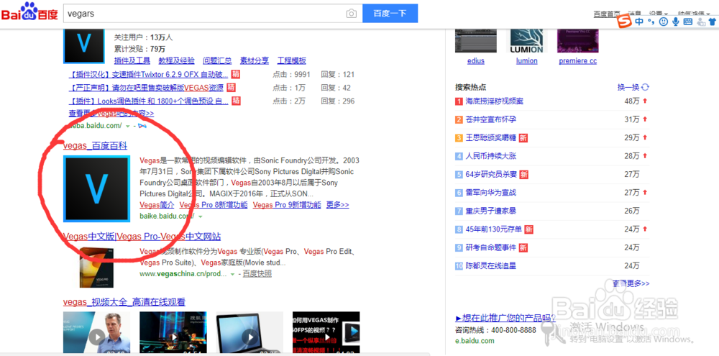Open vegas_视频大全 result title

(x=124, y=302)
